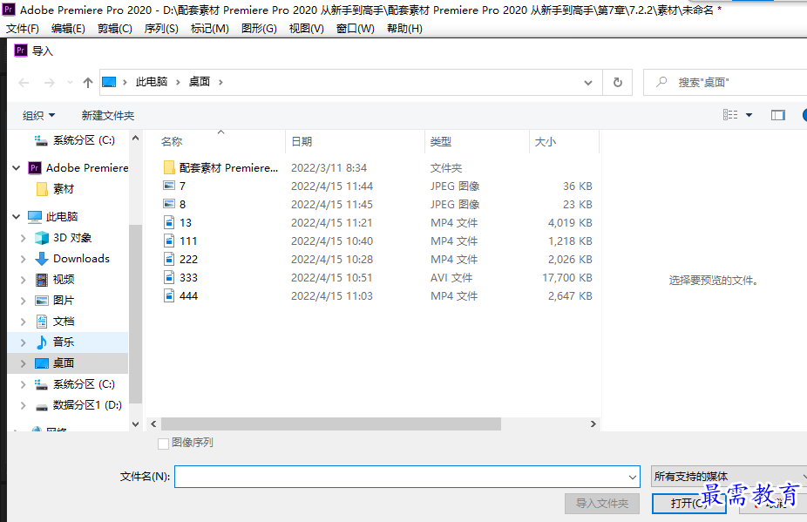Select the Downloads folder icon
The width and height of the screenshot is (807, 522).
(x=42, y=259)
